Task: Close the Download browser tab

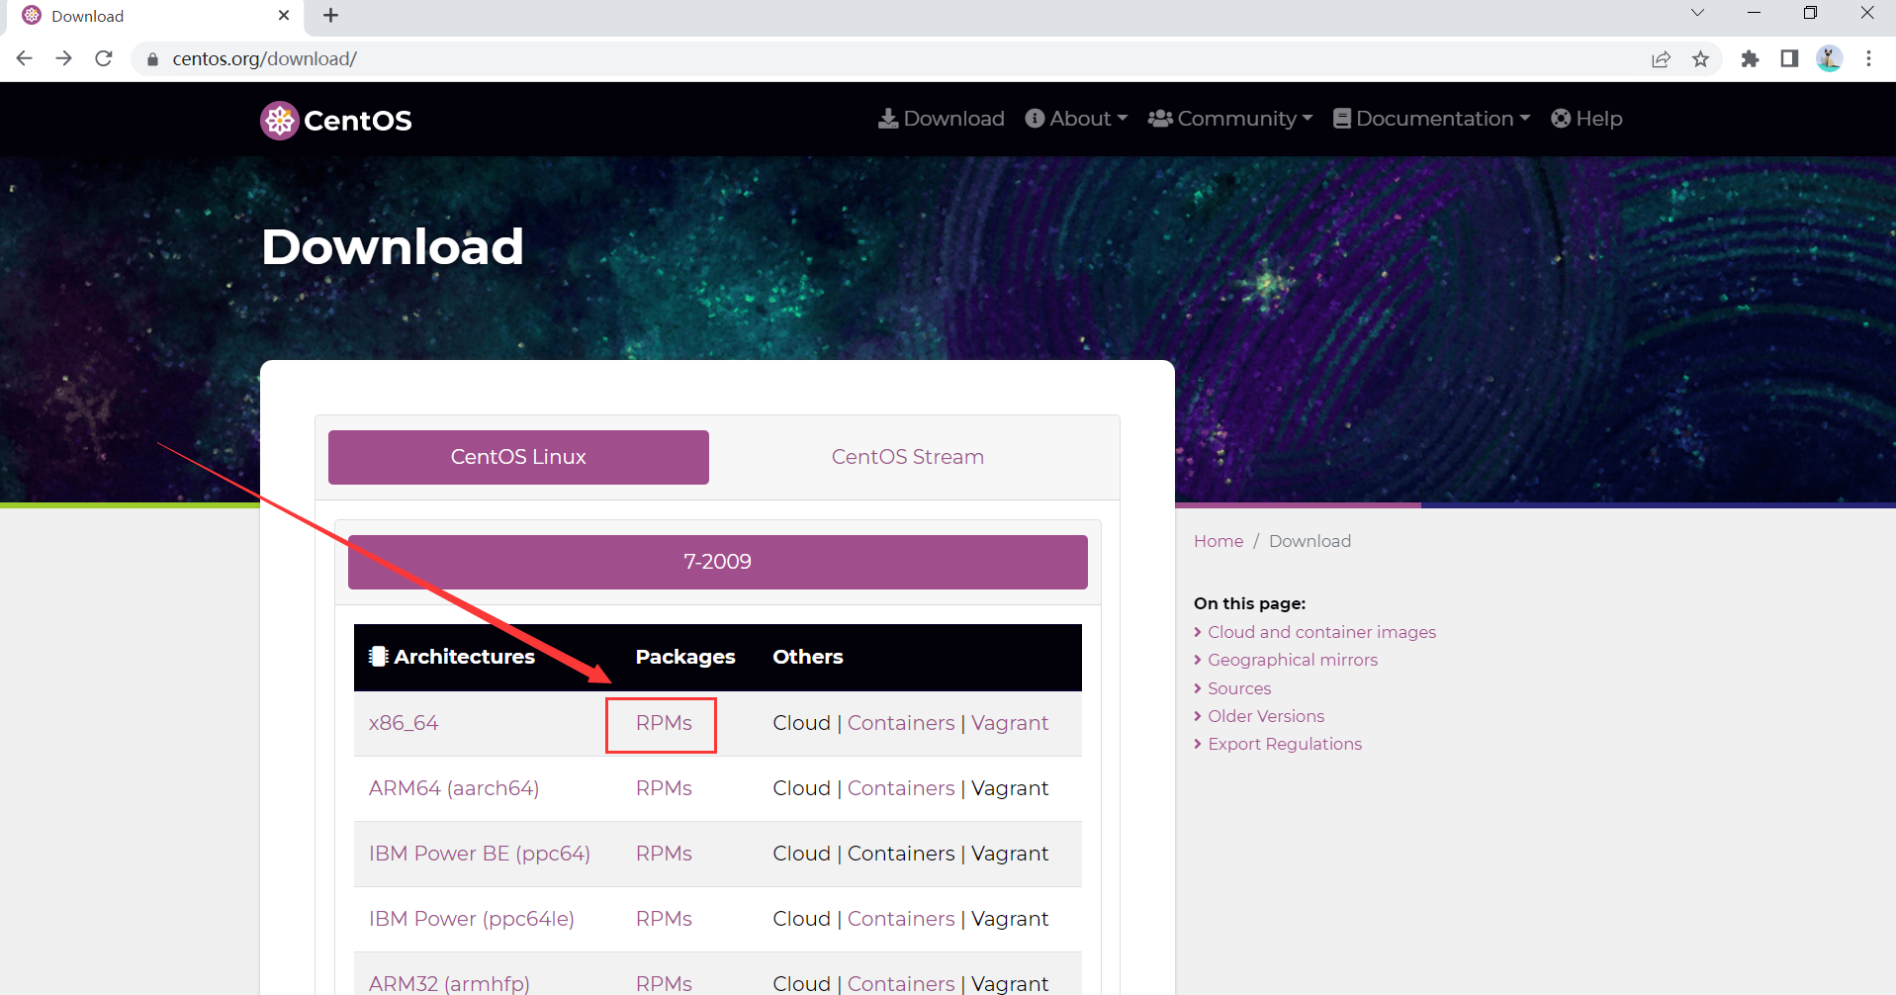Action: 284,16
